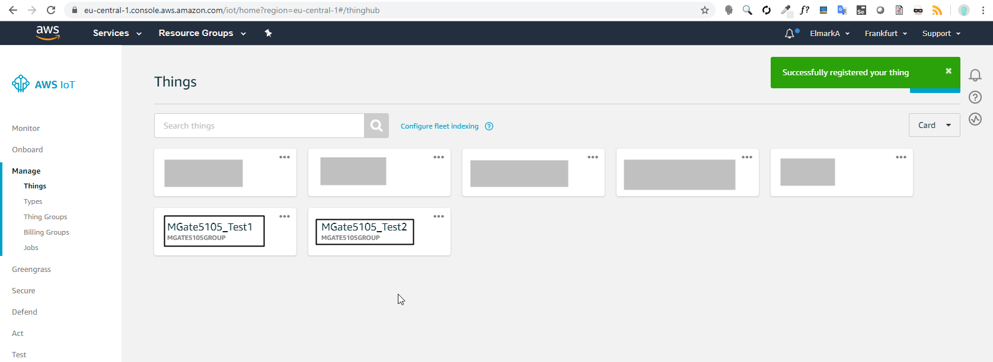Bookmark this page with the star icon
The height and width of the screenshot is (362, 993).
tap(705, 10)
